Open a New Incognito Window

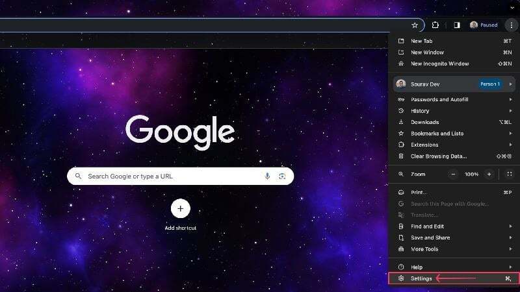click(454, 64)
